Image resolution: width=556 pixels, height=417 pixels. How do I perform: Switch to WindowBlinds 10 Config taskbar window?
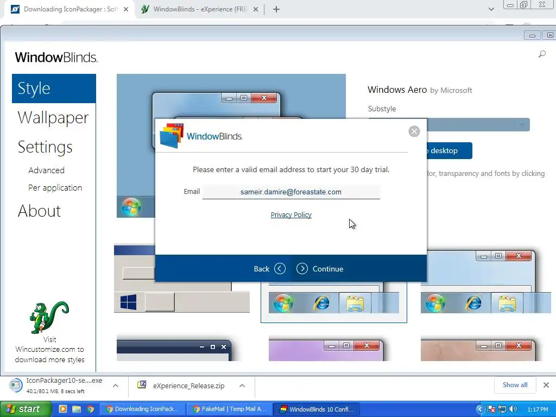(x=317, y=409)
